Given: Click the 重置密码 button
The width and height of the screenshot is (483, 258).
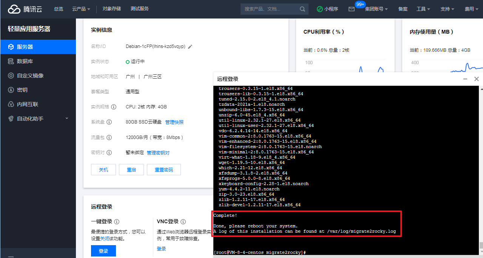Looking at the screenshot, I should click(x=164, y=170).
